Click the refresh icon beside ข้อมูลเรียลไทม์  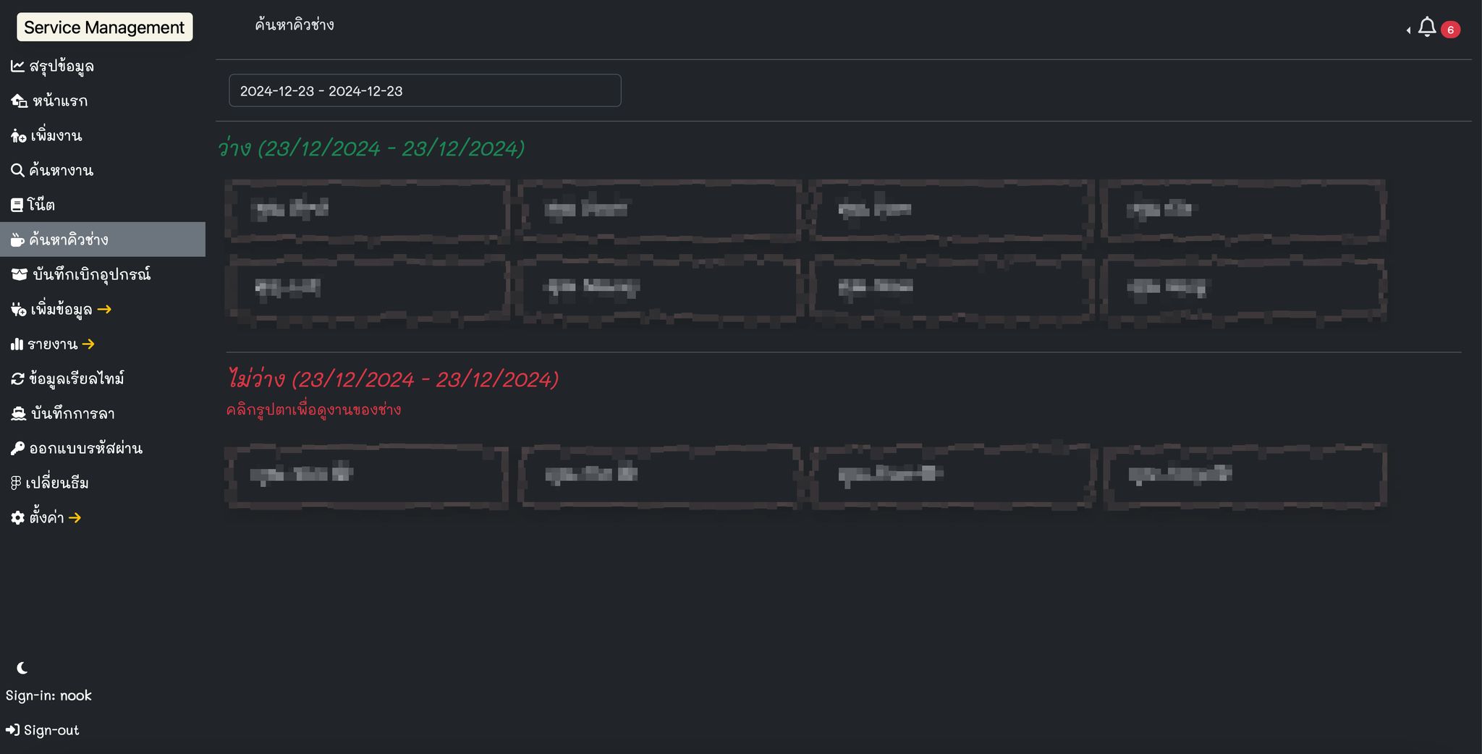pos(17,379)
